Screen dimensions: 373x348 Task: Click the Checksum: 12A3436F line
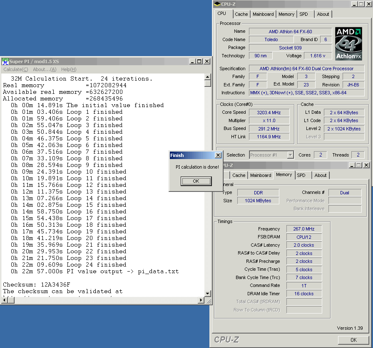coord(37,284)
